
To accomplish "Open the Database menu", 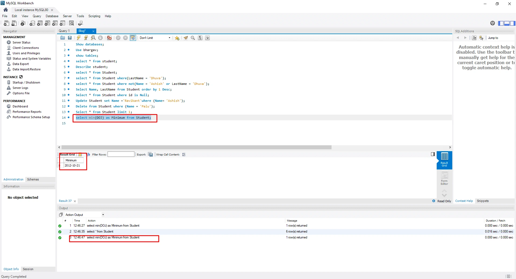I will pyautogui.click(x=52, y=16).
